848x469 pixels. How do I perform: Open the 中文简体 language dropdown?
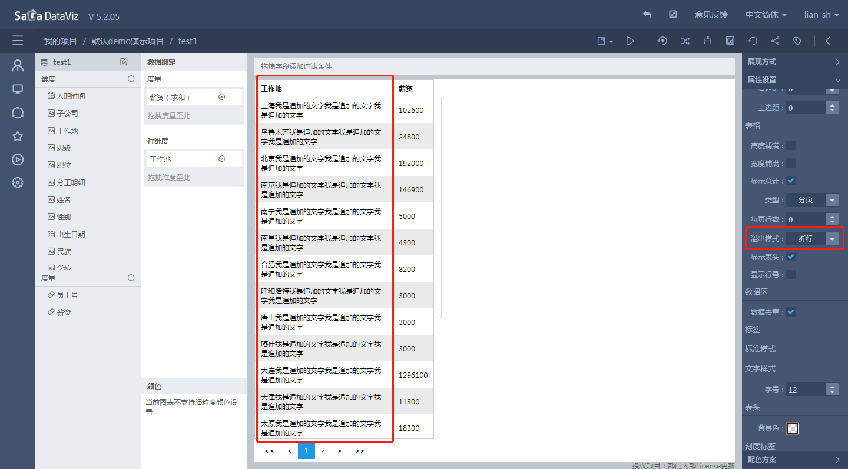767,15
